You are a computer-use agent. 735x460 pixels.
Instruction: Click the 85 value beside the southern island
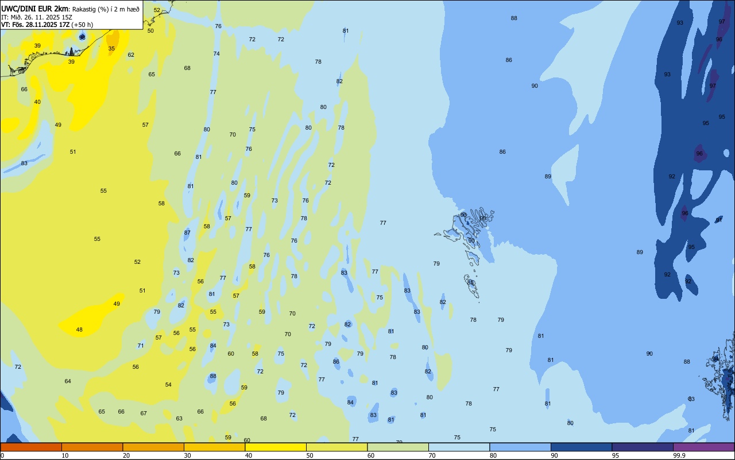(470, 282)
